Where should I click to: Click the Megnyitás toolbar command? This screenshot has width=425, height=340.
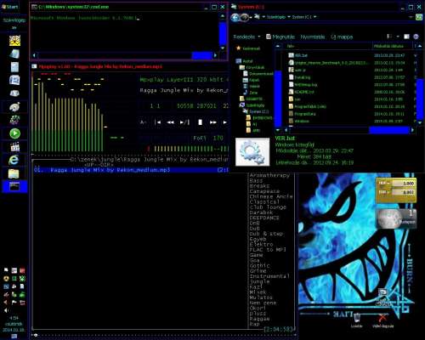pos(280,37)
